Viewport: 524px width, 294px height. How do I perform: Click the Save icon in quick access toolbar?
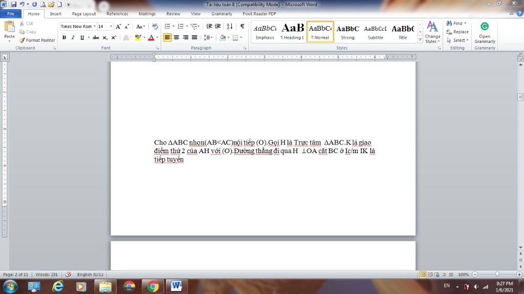[14, 4]
